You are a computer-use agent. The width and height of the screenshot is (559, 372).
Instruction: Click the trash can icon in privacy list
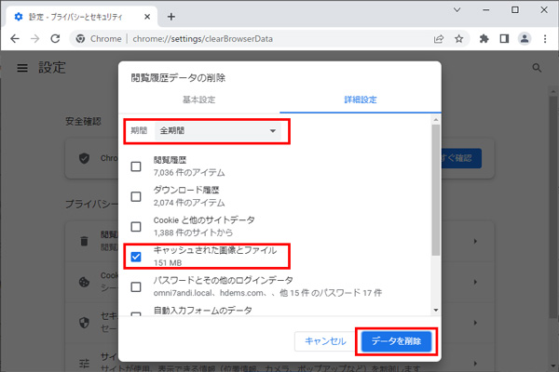(x=84, y=241)
